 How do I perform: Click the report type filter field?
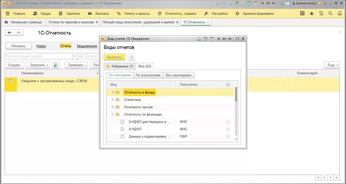coord(38,56)
